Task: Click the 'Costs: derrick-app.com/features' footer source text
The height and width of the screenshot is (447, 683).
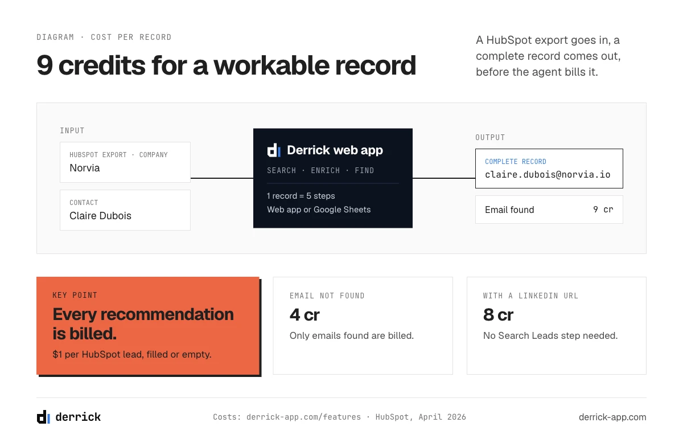Action: 287,417
